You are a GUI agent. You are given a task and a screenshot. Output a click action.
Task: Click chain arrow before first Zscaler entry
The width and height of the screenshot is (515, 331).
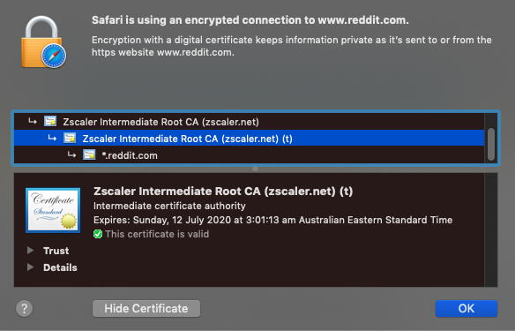click(x=33, y=121)
